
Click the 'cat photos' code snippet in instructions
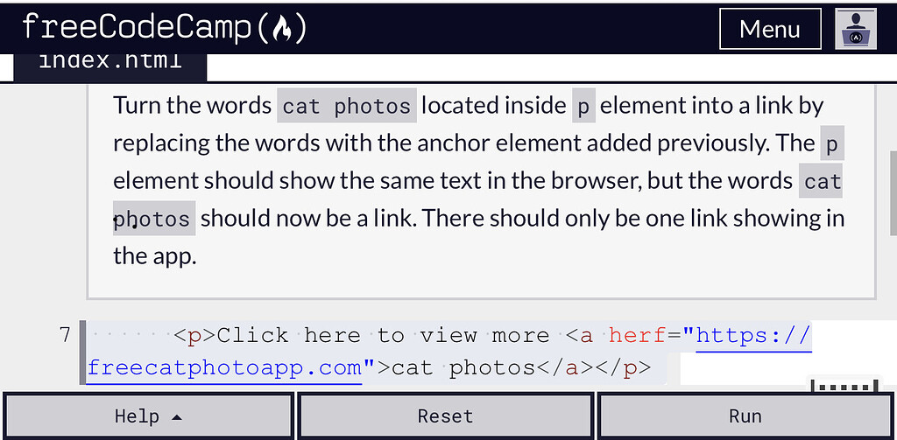point(347,107)
